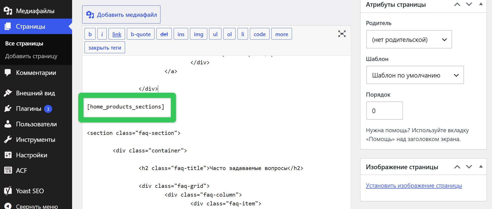Click the div class="faq-column" line
Viewport: 492px width, 209px height.
[203, 195]
